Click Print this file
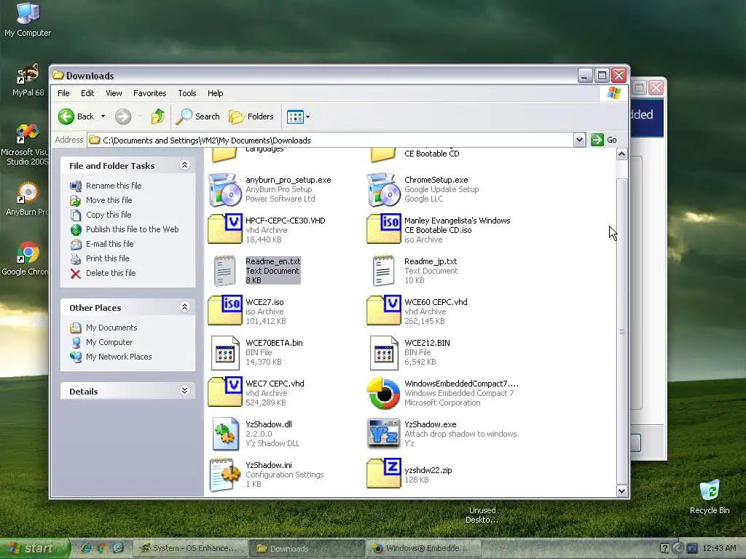Screen dimensions: 746x559 (108, 258)
